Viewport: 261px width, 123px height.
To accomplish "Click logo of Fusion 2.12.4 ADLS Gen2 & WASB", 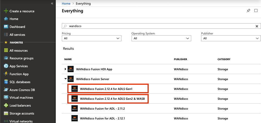I will tap(74, 99).
